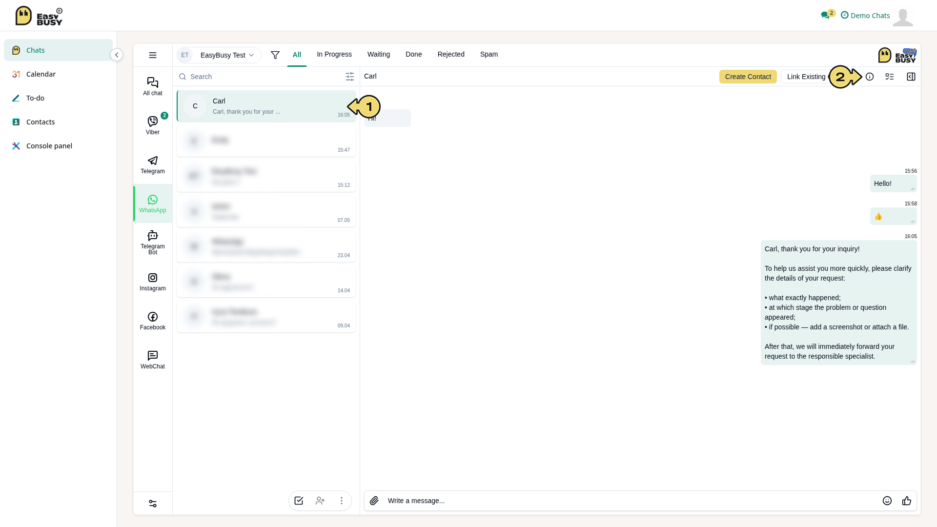Switch to the Done tab

coord(414,54)
